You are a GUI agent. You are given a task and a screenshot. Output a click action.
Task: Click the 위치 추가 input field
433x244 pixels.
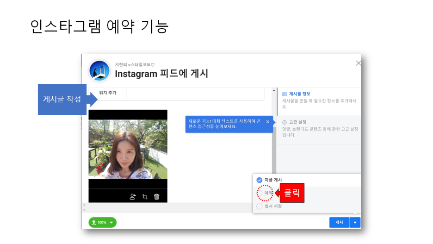pyautogui.click(x=196, y=94)
